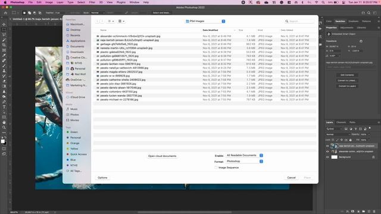
Task: Open the Filter menu
Action: coord(92,2)
